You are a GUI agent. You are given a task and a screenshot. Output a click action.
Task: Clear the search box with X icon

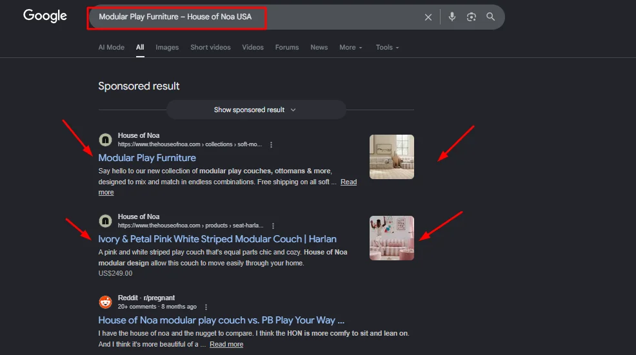pyautogui.click(x=428, y=17)
